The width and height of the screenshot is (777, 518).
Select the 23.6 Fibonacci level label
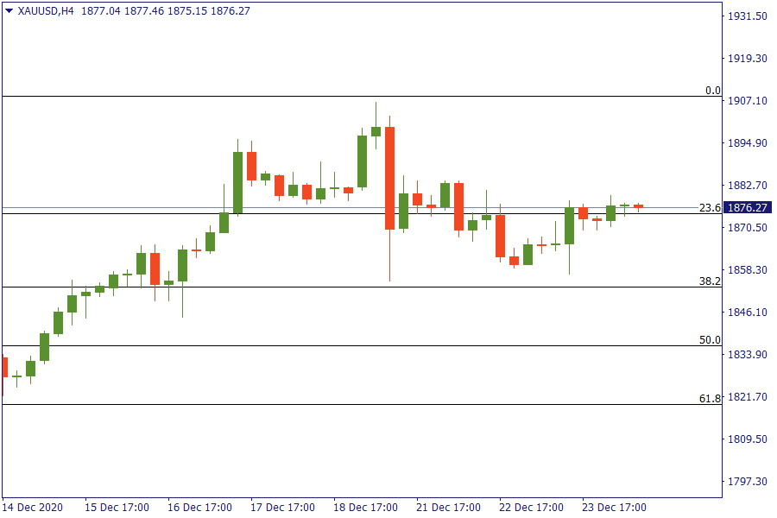pyautogui.click(x=709, y=207)
